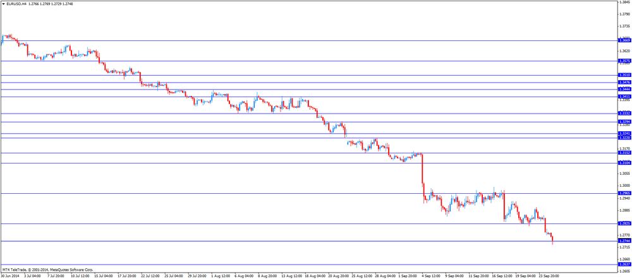
Task: Select the 1.3476 horizontal line price tag
Action: tap(624, 83)
